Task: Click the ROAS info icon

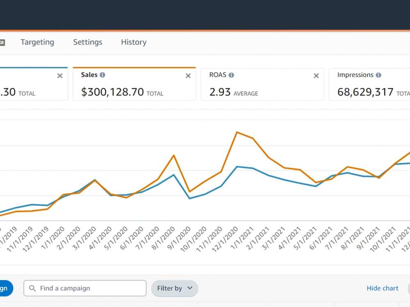Action: pos(231,75)
